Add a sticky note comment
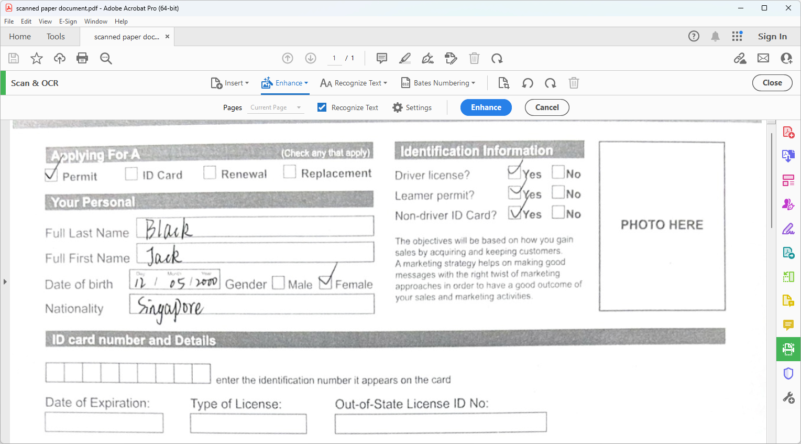 pyautogui.click(x=381, y=58)
